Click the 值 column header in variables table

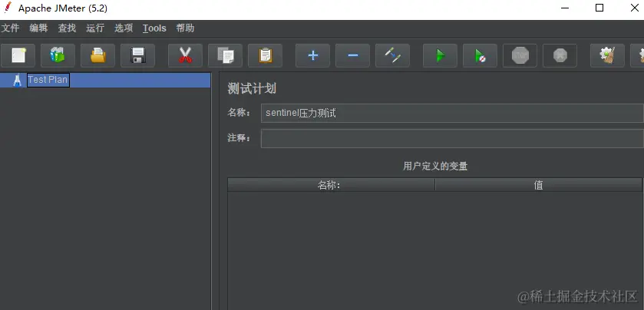pos(538,185)
